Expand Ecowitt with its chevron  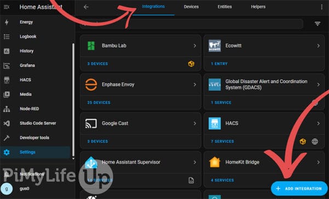[319, 46]
